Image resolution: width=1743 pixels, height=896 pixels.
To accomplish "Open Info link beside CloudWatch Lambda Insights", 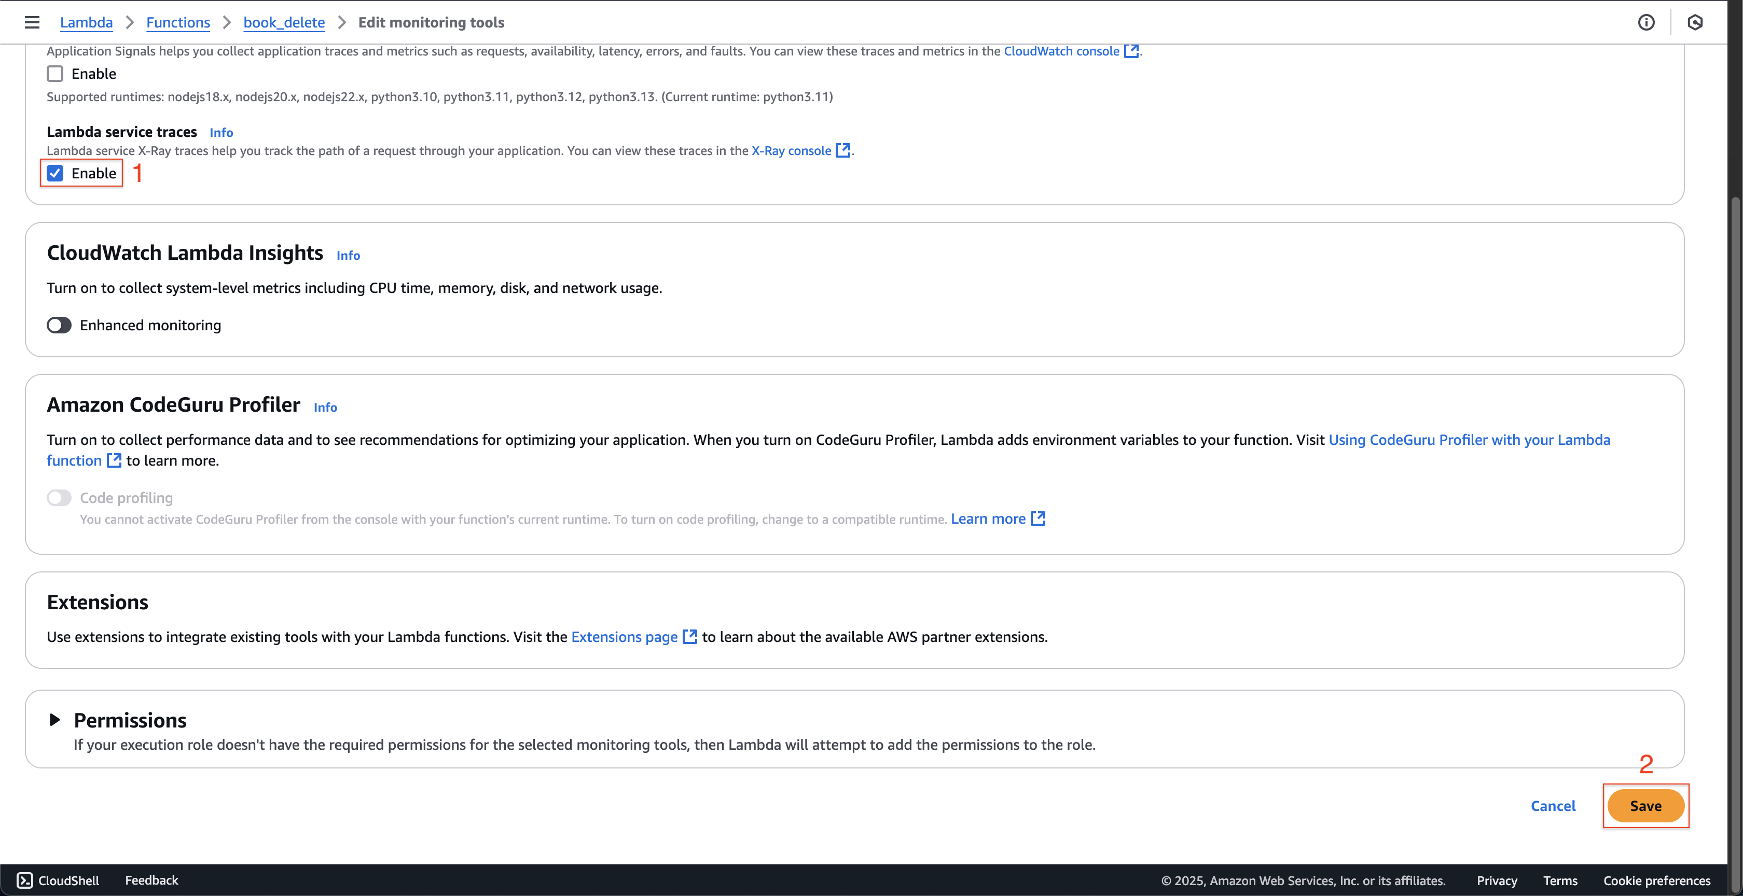I will click(349, 256).
